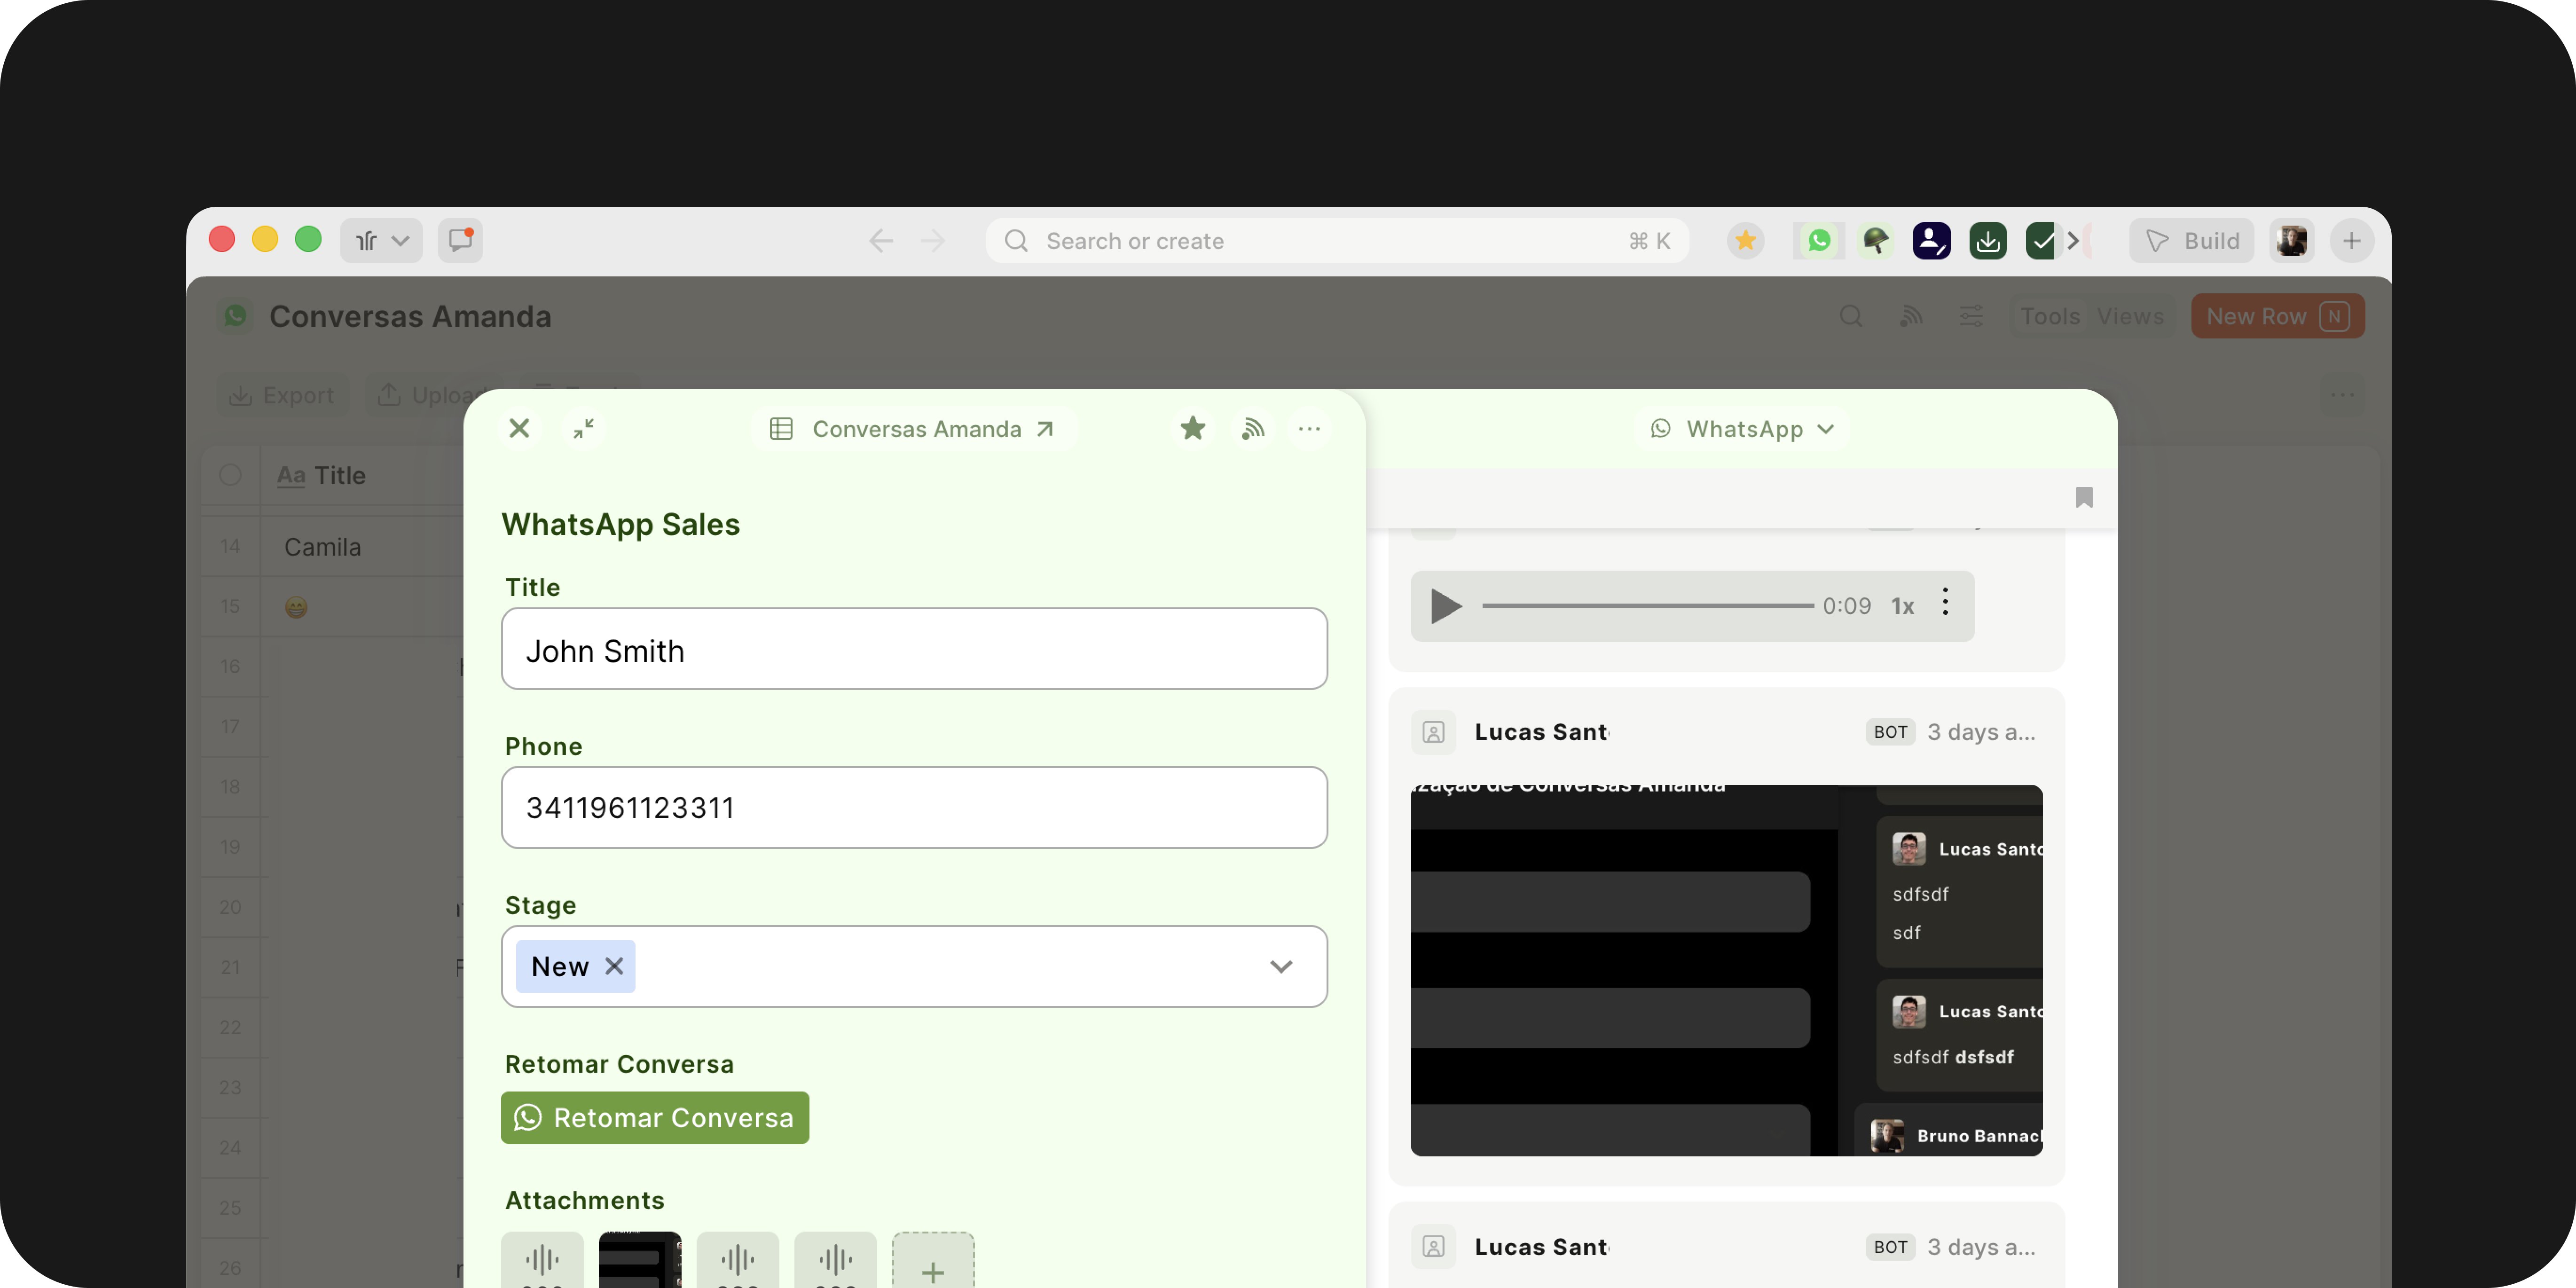Toggle the bookmark icon on the WhatsApp conversation
The height and width of the screenshot is (1288, 2576).
click(2084, 497)
